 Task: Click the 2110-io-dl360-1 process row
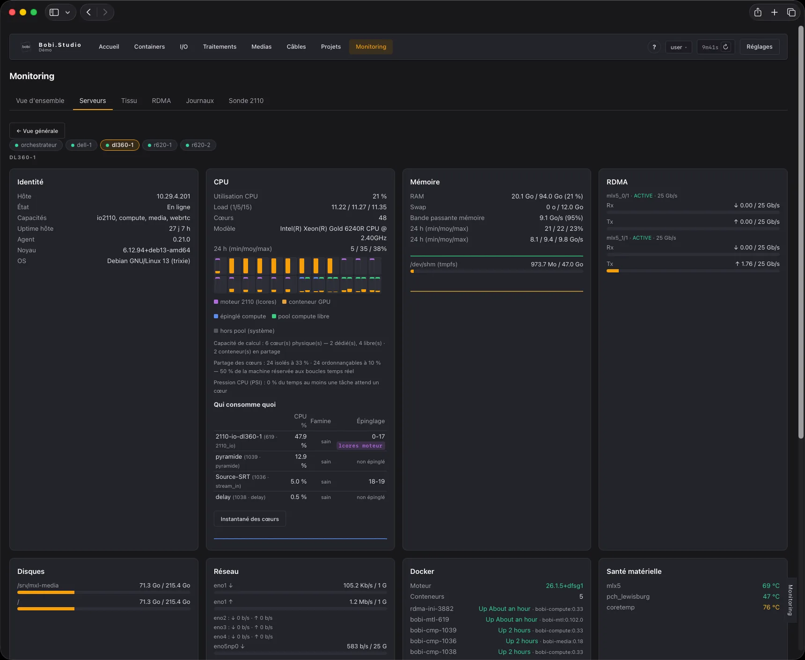coord(300,441)
